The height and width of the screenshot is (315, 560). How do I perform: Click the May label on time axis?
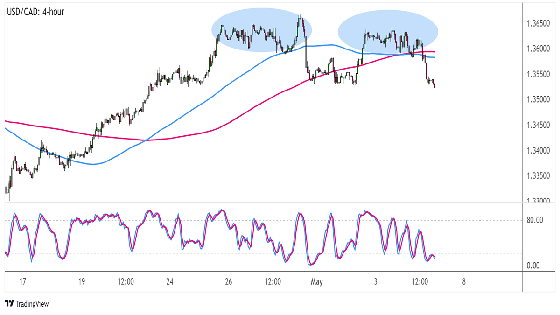point(317,282)
